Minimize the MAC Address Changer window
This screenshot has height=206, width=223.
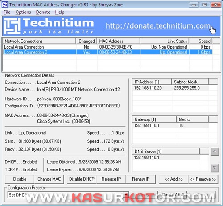point(194,4)
